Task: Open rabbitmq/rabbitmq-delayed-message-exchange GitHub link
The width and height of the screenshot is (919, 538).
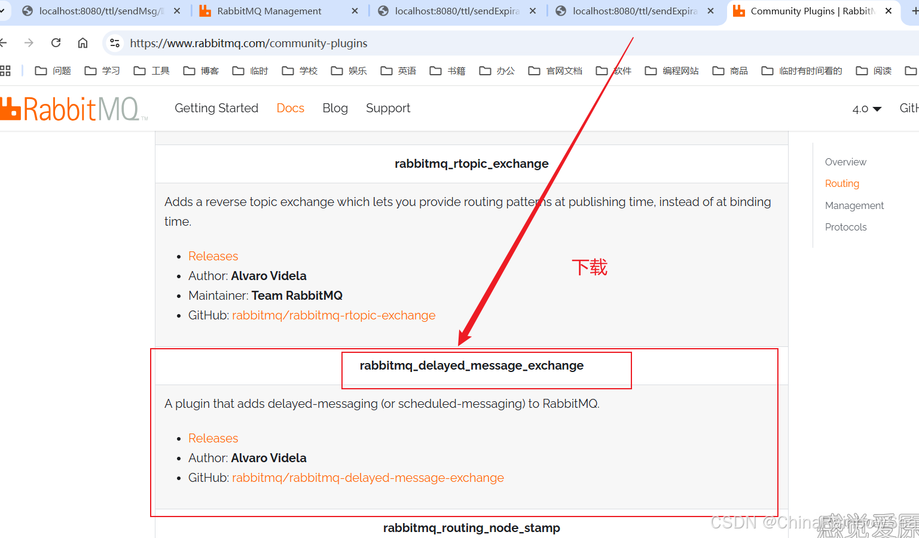Action: tap(368, 478)
